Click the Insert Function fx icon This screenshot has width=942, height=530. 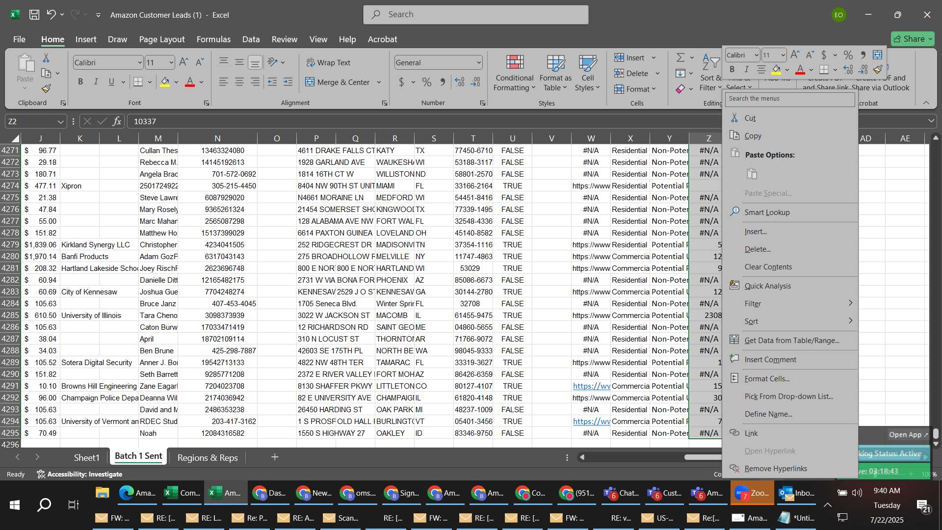(117, 121)
